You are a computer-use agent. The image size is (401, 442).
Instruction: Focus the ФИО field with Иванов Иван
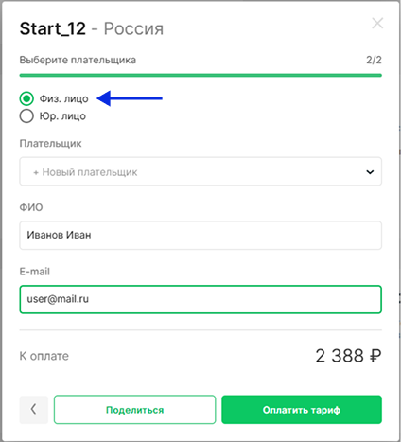200,236
